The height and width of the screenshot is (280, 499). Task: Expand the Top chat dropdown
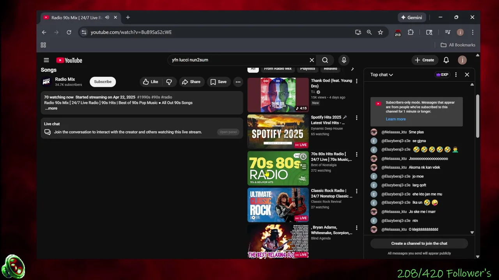pos(382,75)
